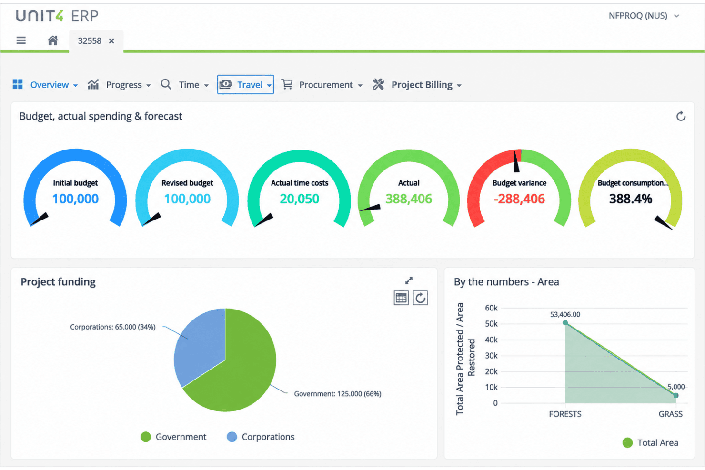Open the hamburger navigation menu
The height and width of the screenshot is (470, 705).
pos(21,40)
